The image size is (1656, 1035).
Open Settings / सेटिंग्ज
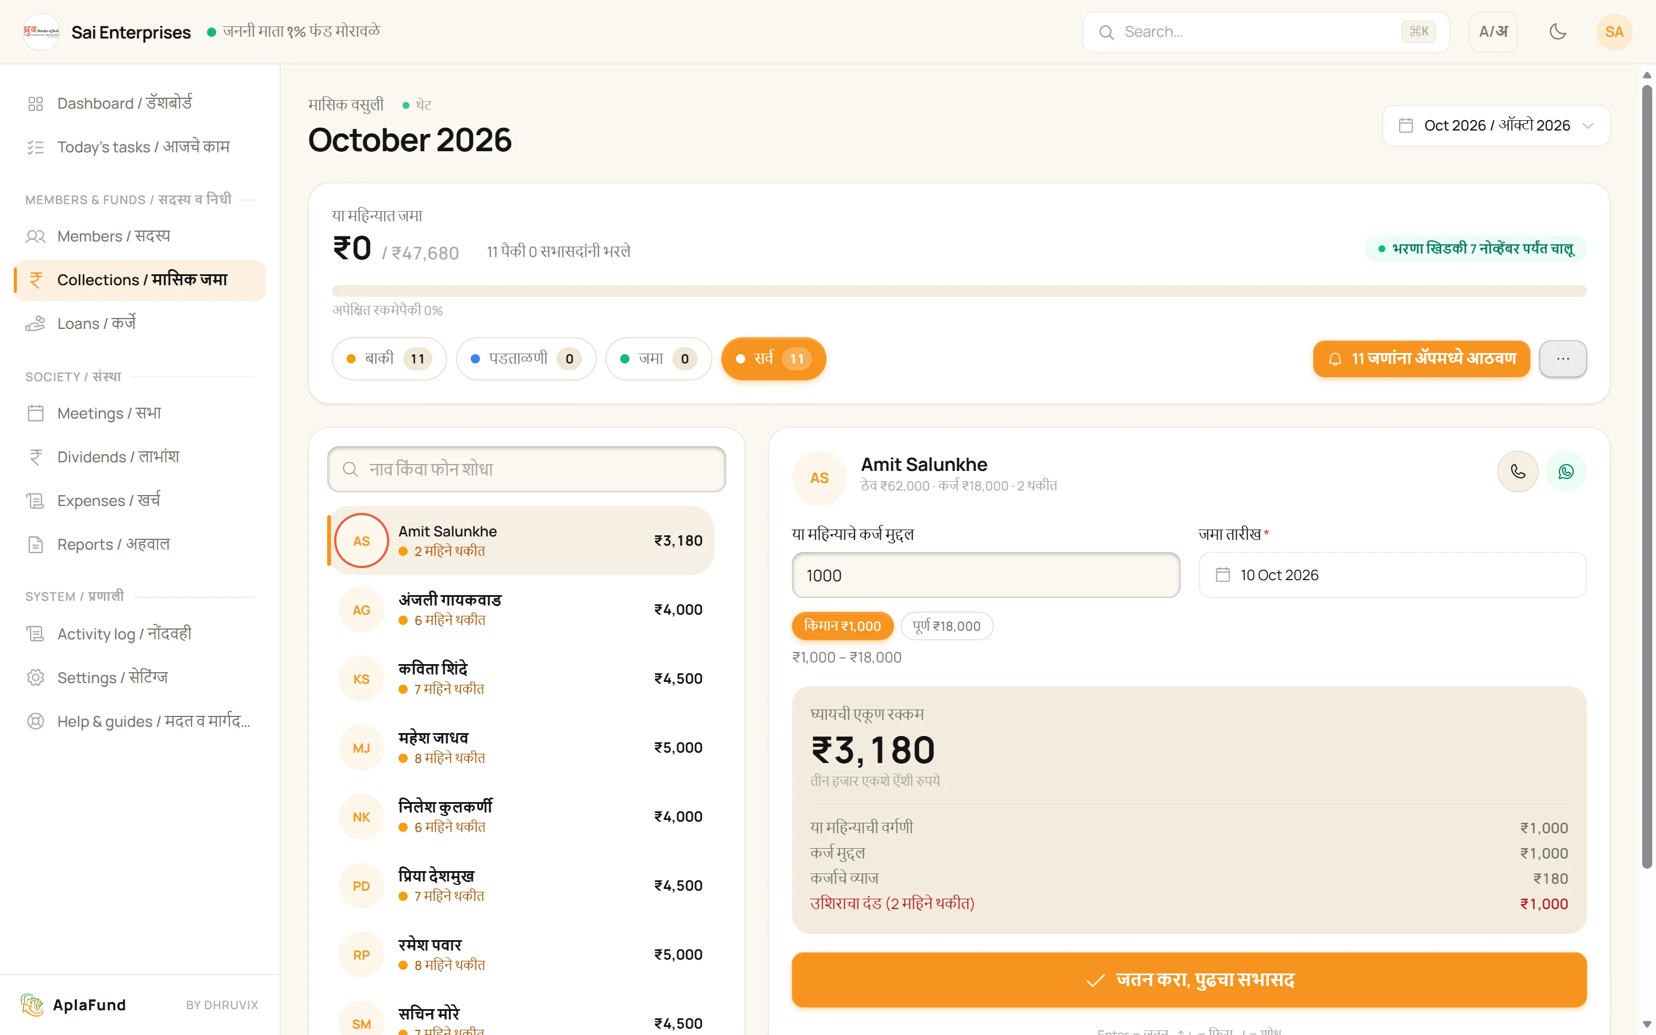(x=140, y=678)
